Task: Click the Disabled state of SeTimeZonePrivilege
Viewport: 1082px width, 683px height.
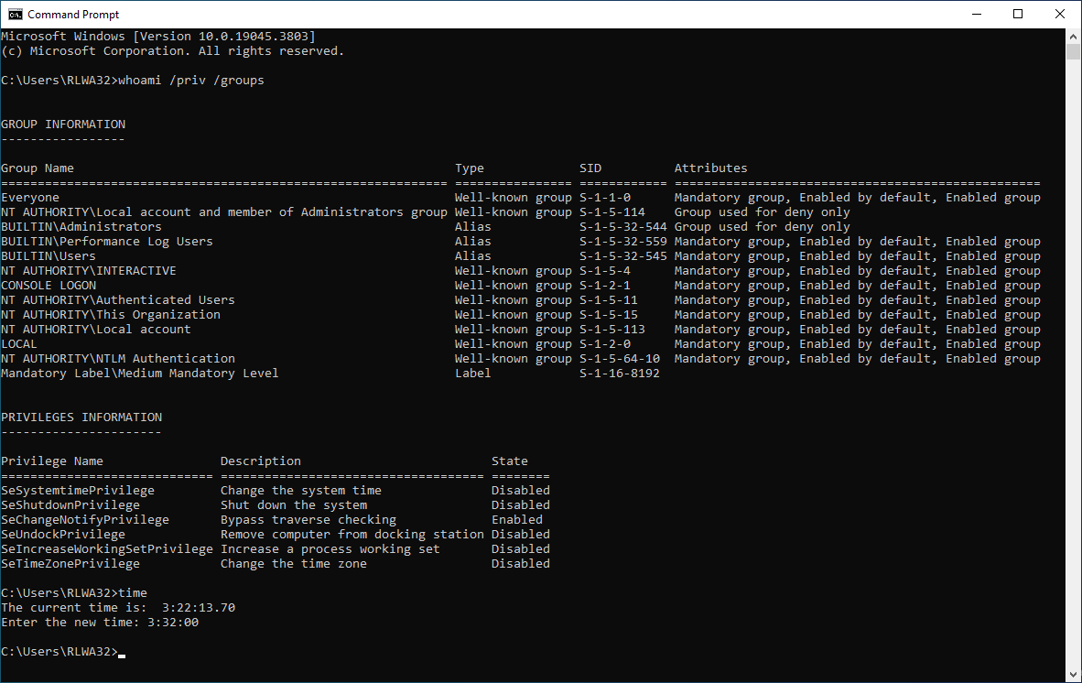Action: (520, 563)
